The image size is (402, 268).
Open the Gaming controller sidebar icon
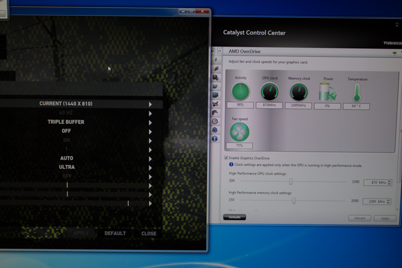[x=215, y=112]
